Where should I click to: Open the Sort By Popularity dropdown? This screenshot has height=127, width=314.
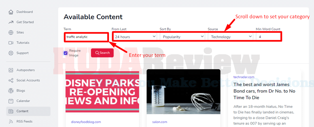pyautogui.click(x=183, y=37)
